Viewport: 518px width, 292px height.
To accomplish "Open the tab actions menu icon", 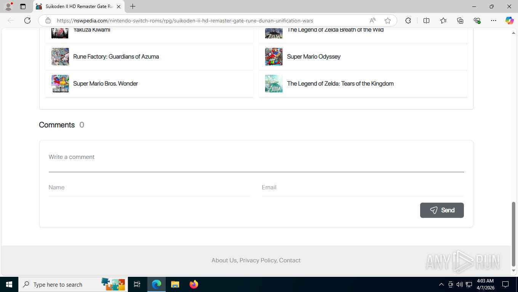I will pos(23,6).
